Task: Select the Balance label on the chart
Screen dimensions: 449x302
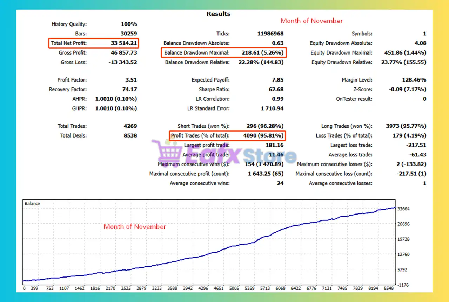Action: click(32, 203)
